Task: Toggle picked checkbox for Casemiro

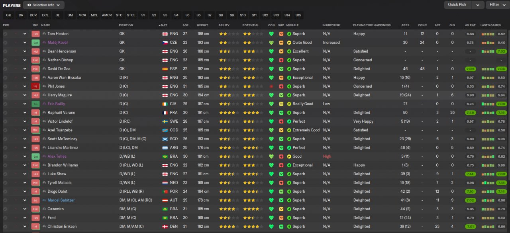Action: click(5, 209)
